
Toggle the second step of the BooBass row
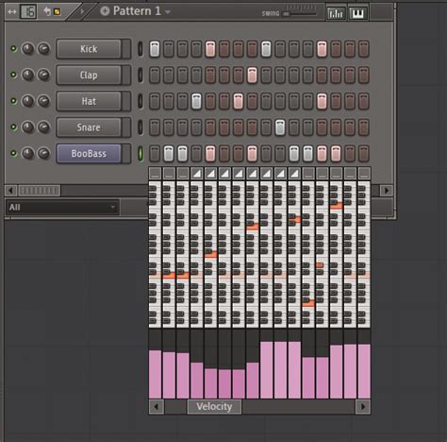(x=169, y=153)
